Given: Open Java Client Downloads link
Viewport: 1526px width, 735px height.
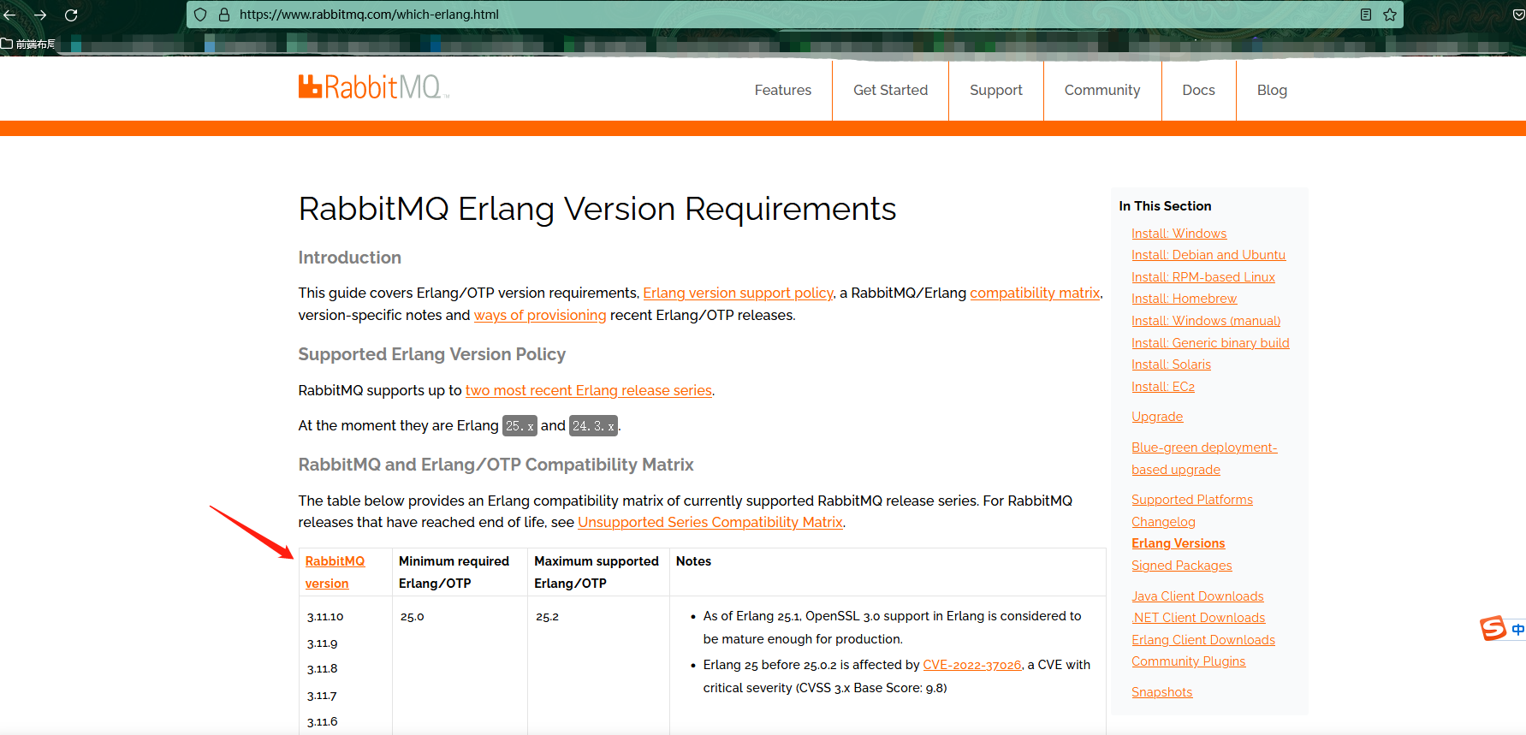Looking at the screenshot, I should click(1197, 596).
